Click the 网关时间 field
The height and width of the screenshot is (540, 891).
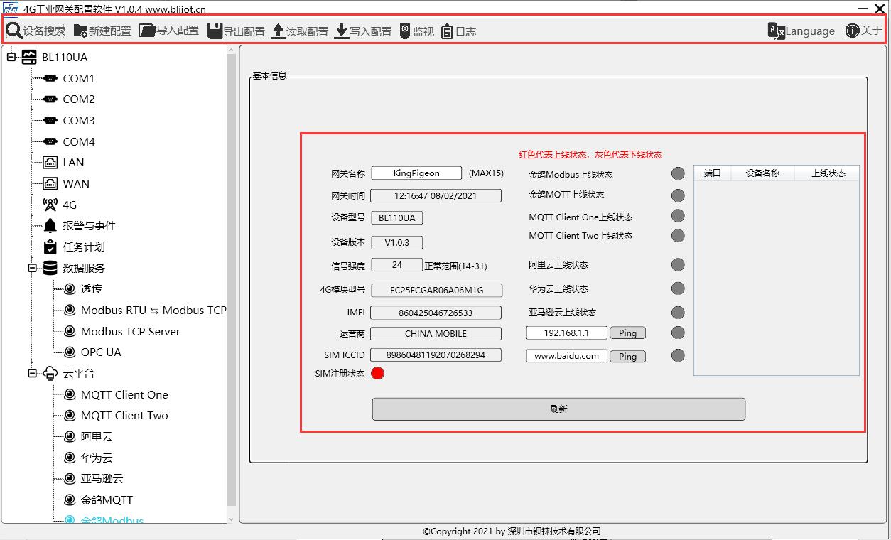pos(436,195)
